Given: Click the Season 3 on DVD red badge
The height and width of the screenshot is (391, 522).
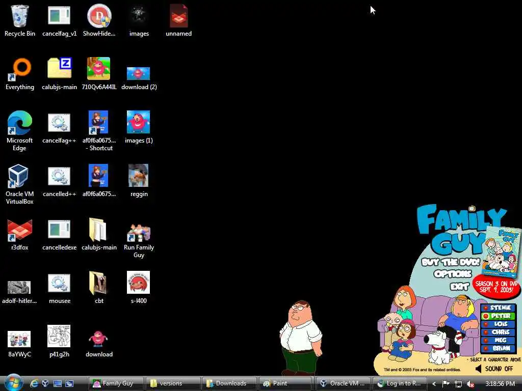Looking at the screenshot, I should tap(496, 287).
